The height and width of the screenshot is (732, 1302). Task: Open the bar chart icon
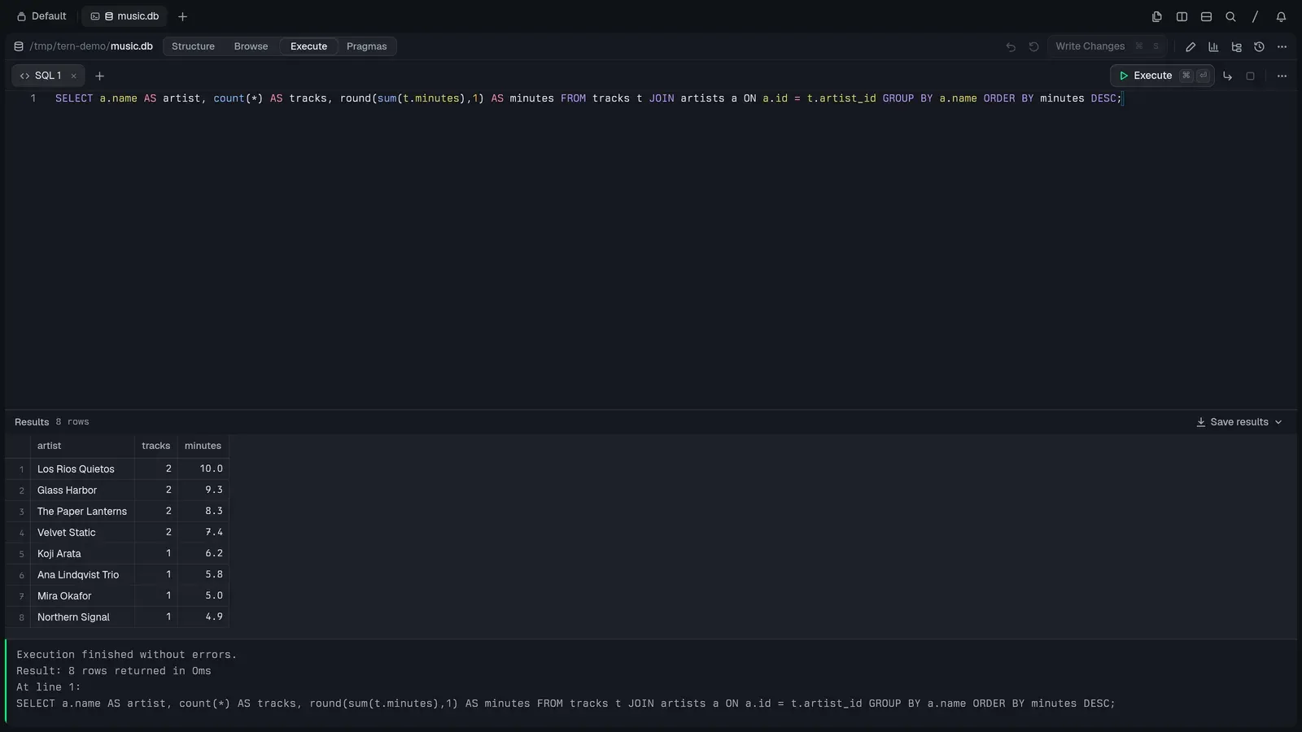coord(1213,46)
